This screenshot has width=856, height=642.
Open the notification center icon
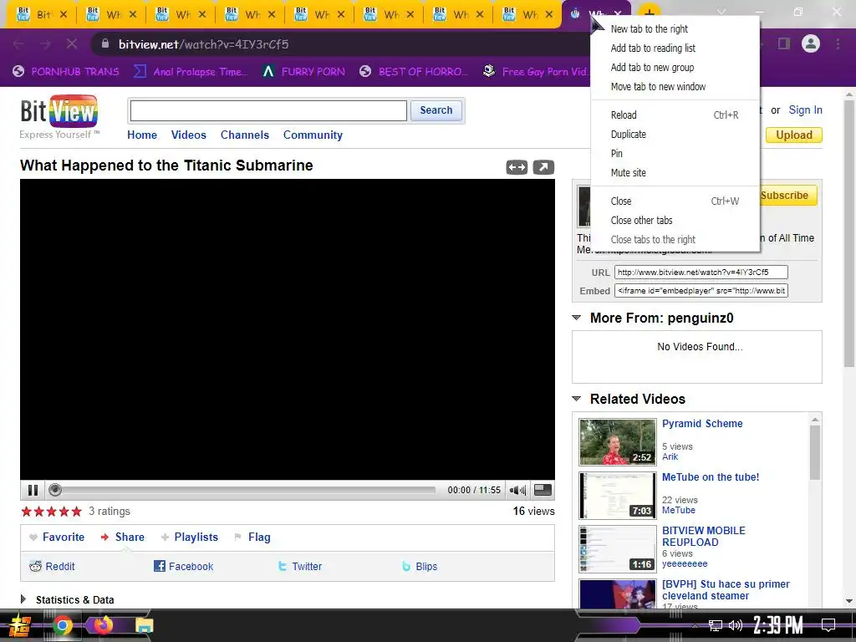(x=828, y=625)
